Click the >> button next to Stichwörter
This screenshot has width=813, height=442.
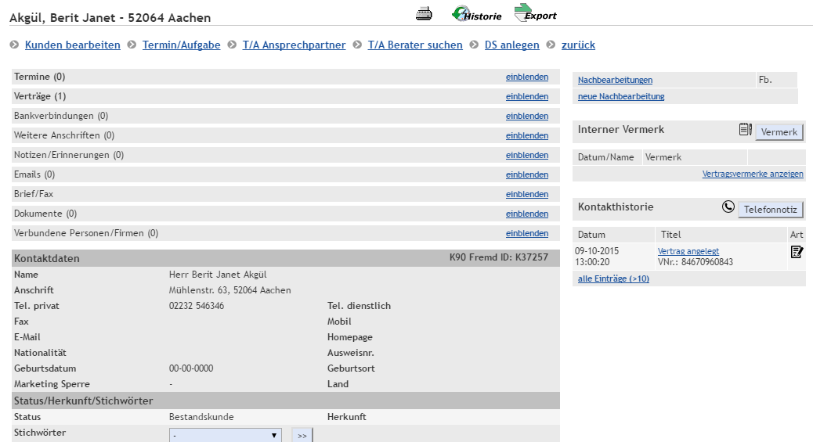(302, 435)
